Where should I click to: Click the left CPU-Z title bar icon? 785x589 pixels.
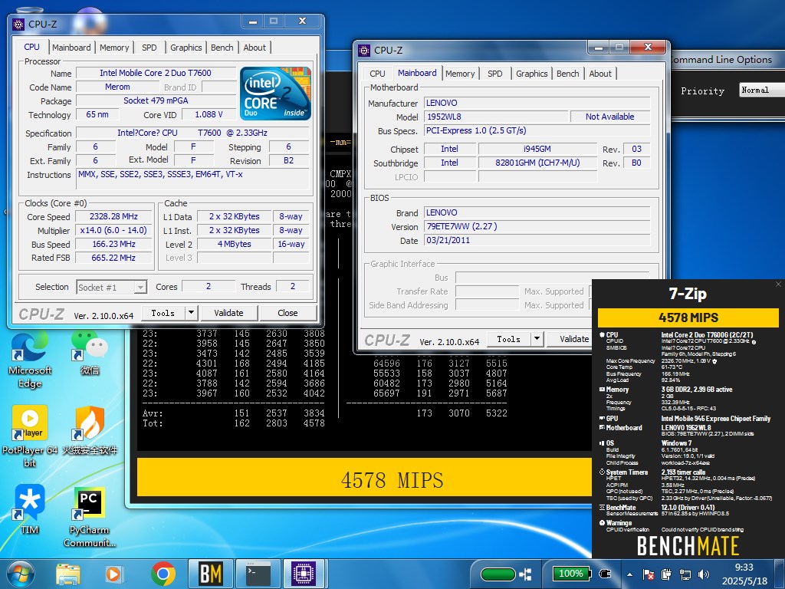(18, 24)
